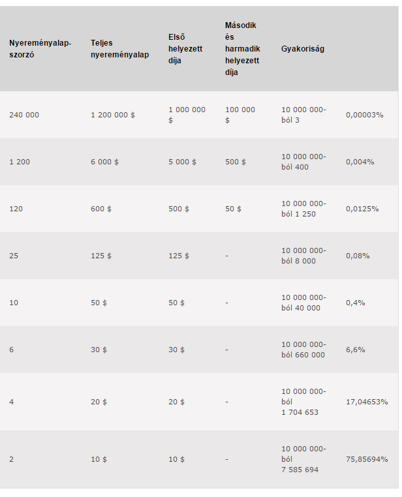Click the "Nyereményalap-szorzó" column header
The height and width of the screenshot is (497, 402).
40,49
